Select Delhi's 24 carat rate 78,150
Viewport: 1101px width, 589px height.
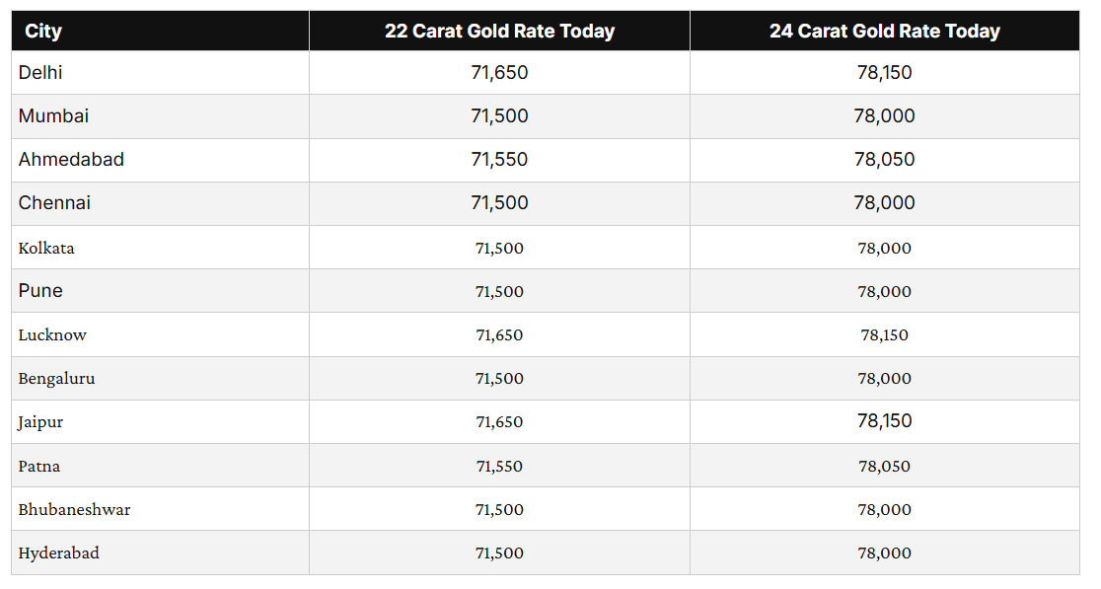(884, 73)
